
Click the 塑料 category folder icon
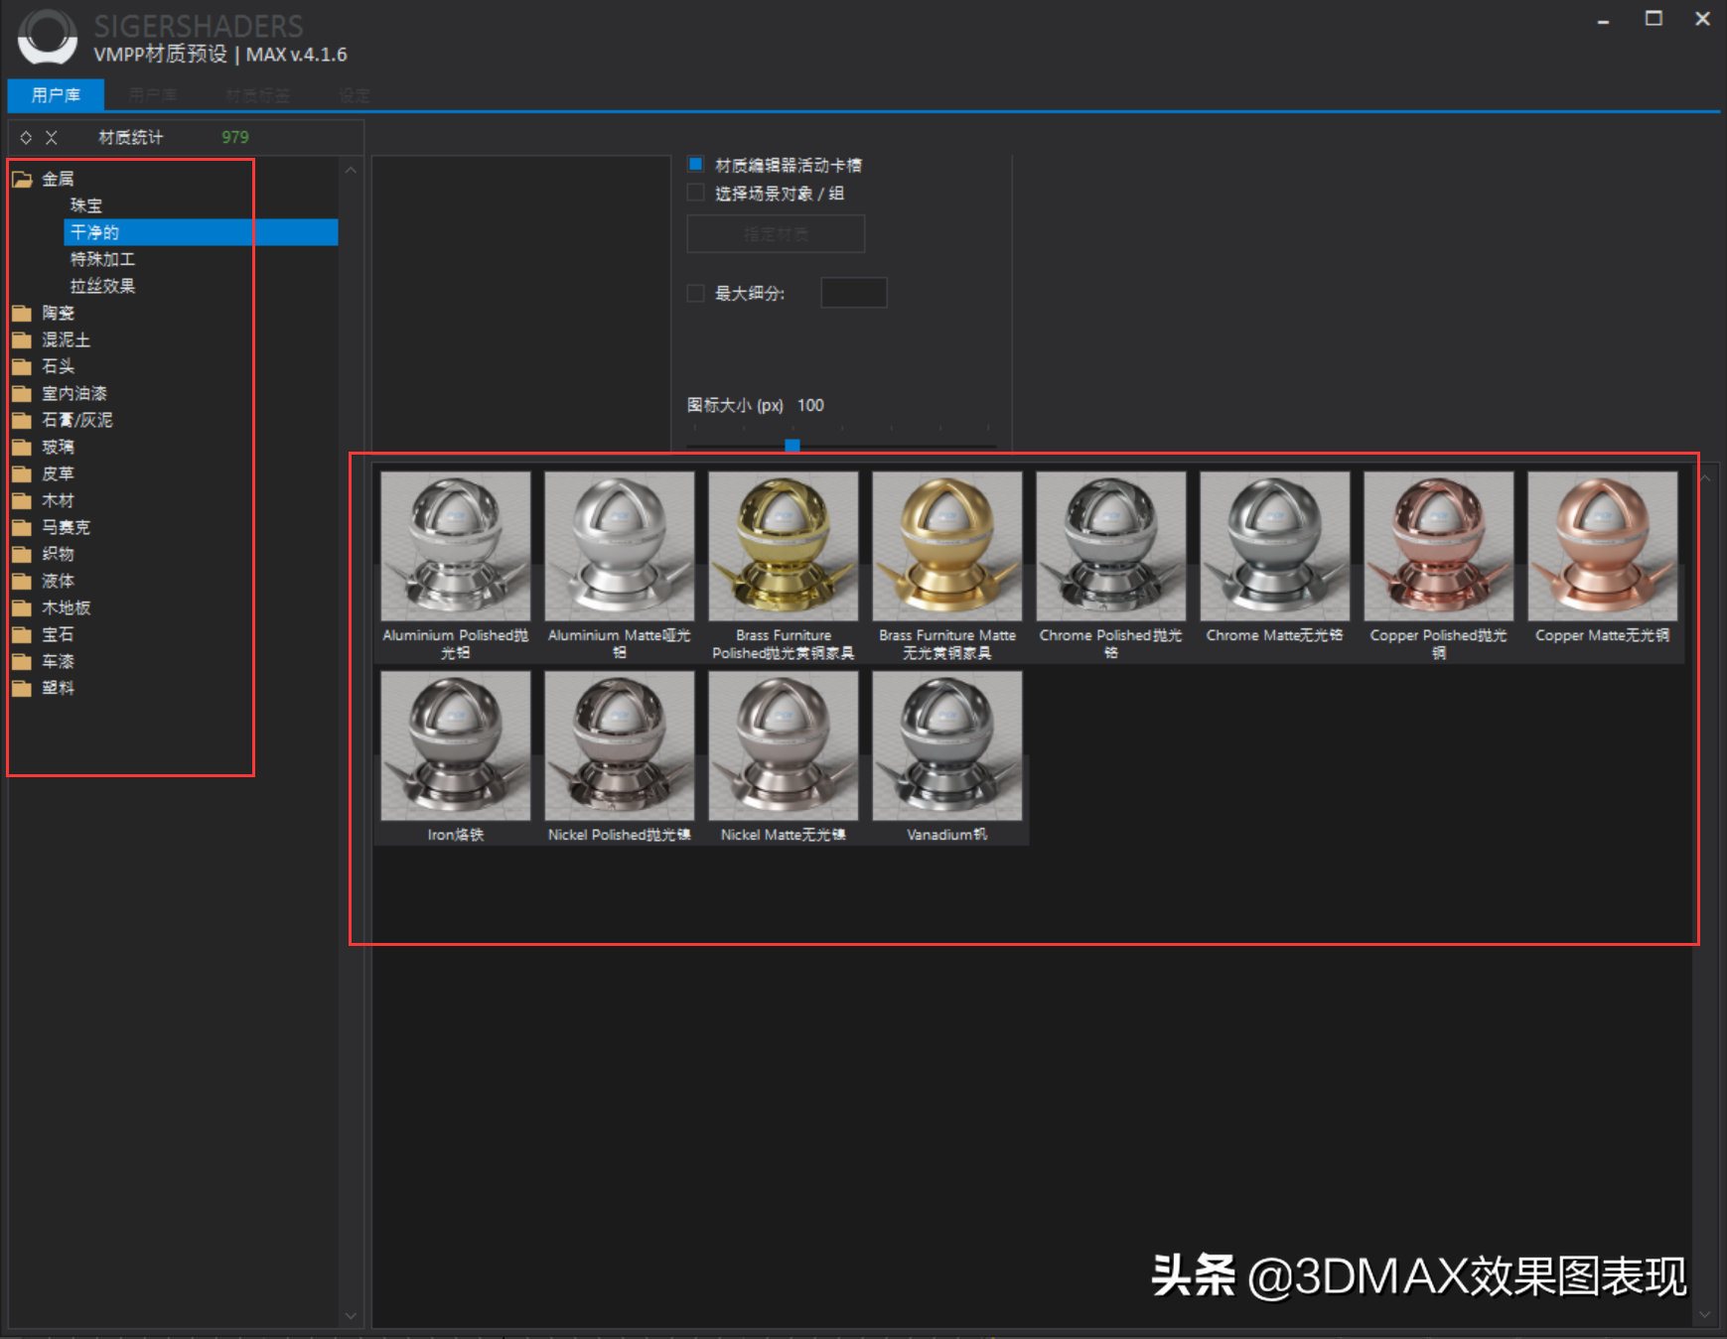(x=23, y=688)
